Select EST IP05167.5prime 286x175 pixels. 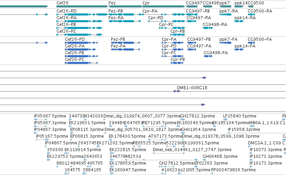click(42, 140)
